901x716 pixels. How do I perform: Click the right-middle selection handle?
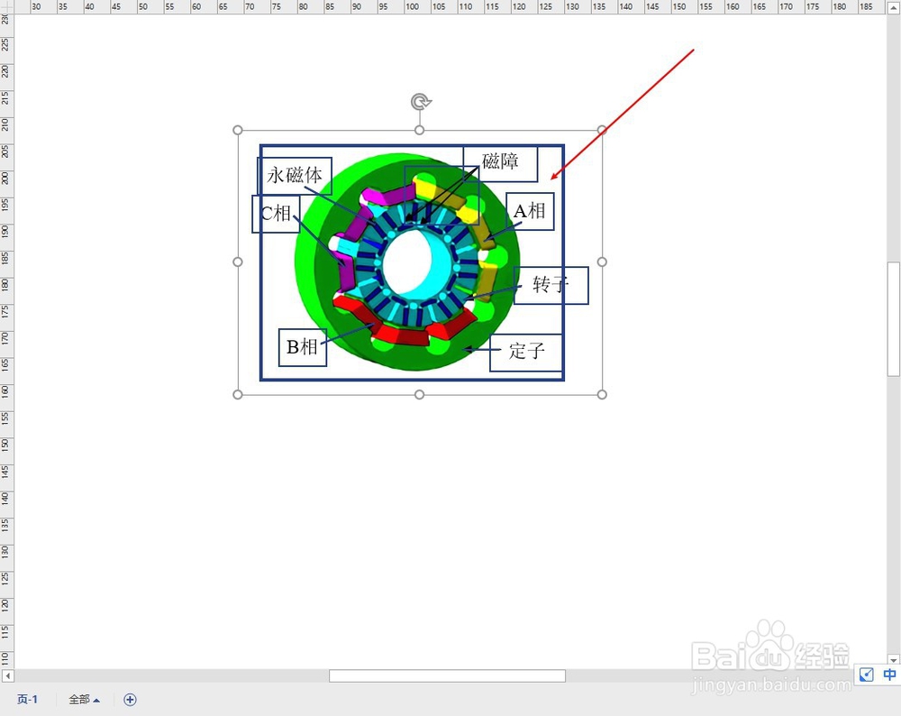[602, 262]
